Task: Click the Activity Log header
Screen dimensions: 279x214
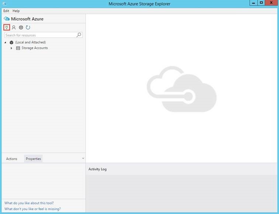Action: click(97, 169)
